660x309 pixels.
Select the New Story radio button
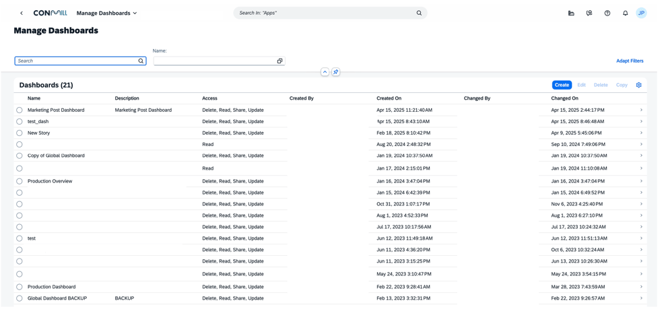point(20,133)
